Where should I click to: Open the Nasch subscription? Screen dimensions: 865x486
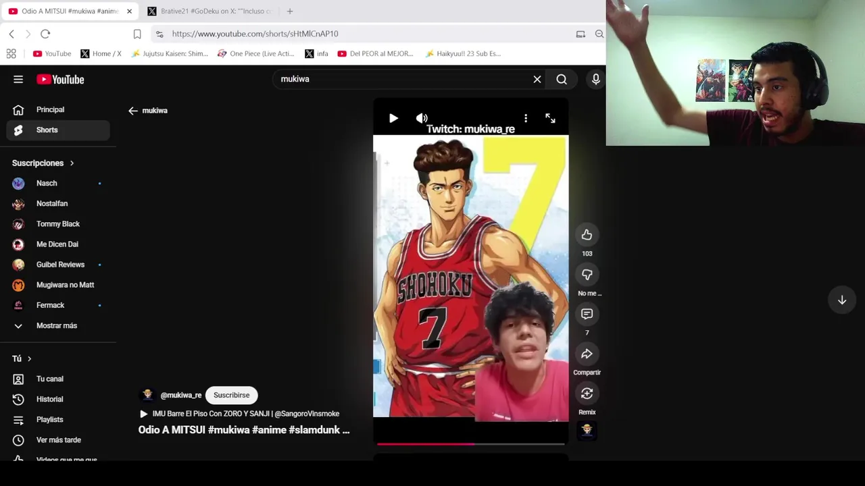pos(58,183)
